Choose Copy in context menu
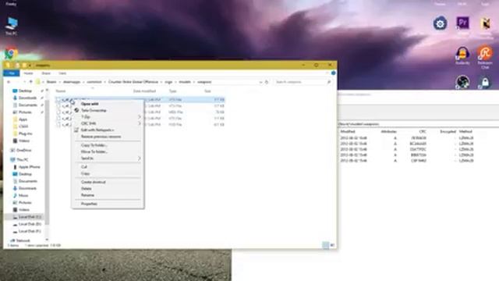 pos(108,173)
